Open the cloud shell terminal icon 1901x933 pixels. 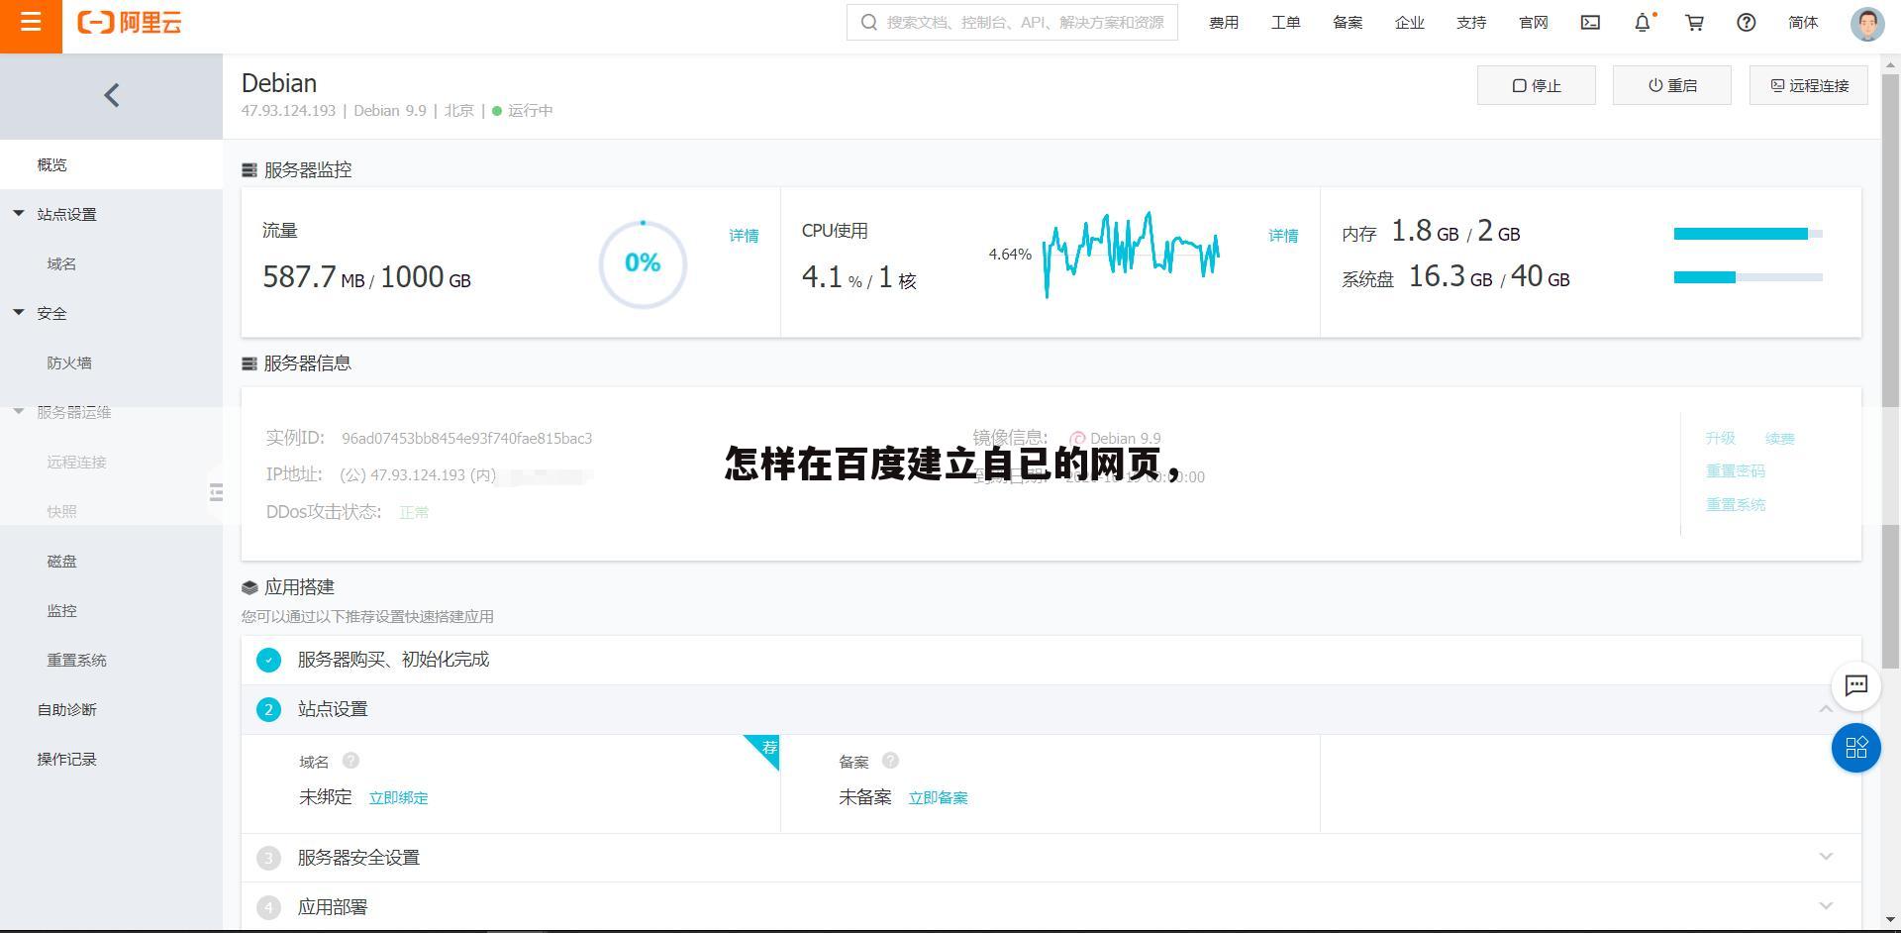pyautogui.click(x=1589, y=22)
